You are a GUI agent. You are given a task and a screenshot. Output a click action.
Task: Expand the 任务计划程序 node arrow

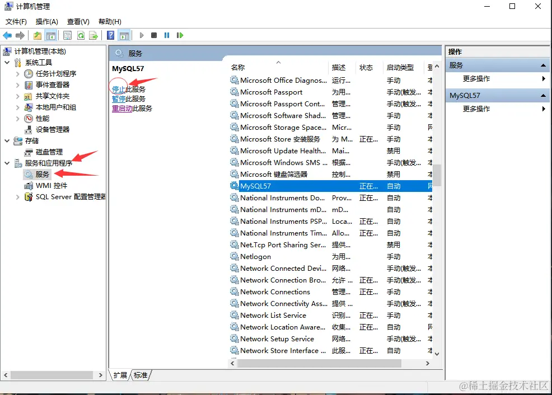tap(17, 74)
